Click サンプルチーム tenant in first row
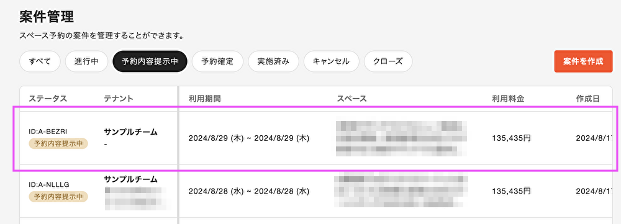This screenshot has width=621, height=224. click(130, 132)
